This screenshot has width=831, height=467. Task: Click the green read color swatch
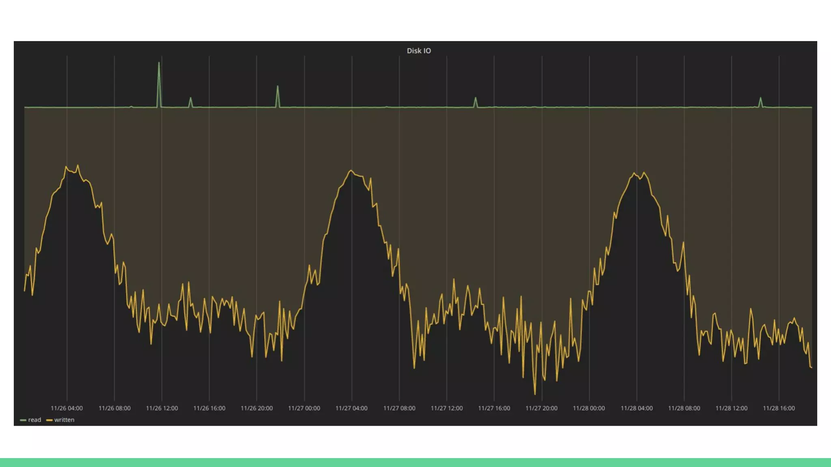point(23,420)
